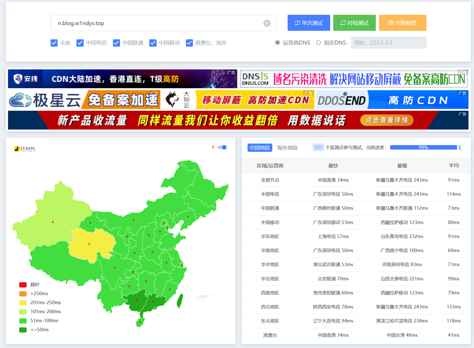Image resolution: width=474 pixels, height=348 pixels.
Task: Click the clear icon in the domain input field
Action: pyautogui.click(x=267, y=23)
